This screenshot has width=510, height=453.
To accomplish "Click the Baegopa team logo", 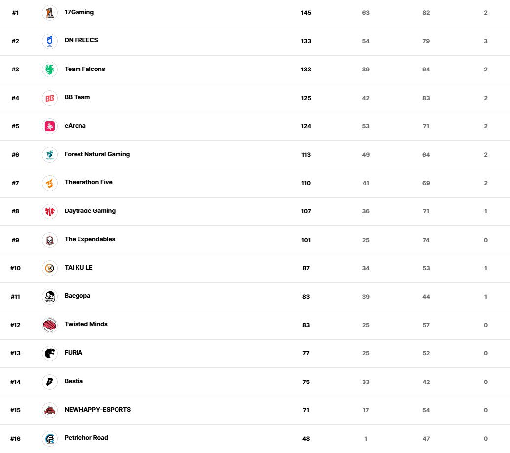I will point(50,296).
